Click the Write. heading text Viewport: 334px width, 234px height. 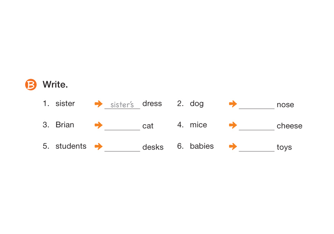(x=55, y=84)
